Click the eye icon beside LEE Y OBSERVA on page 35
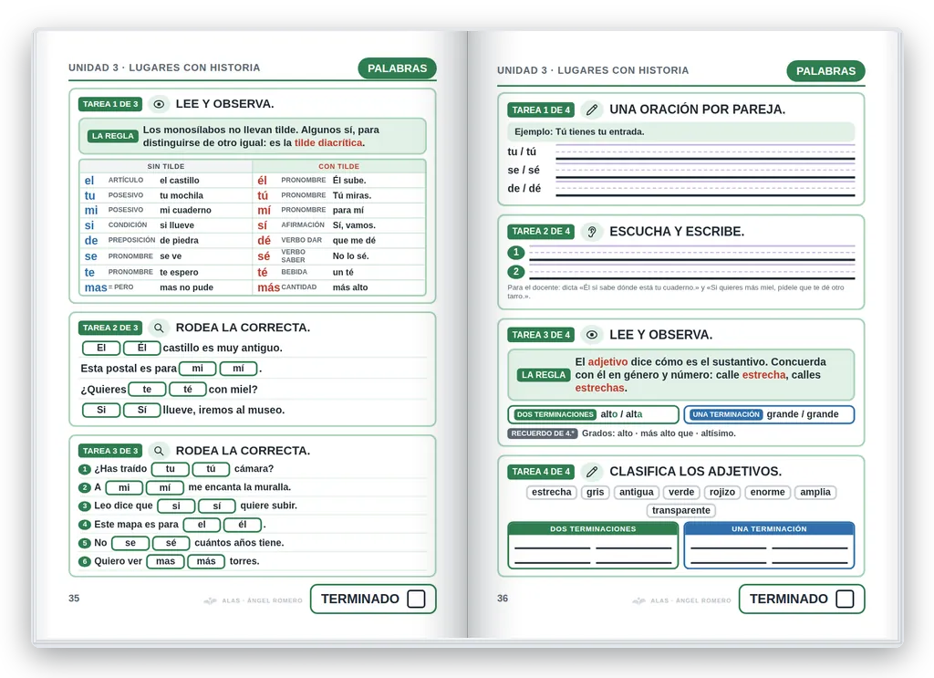 (x=159, y=104)
